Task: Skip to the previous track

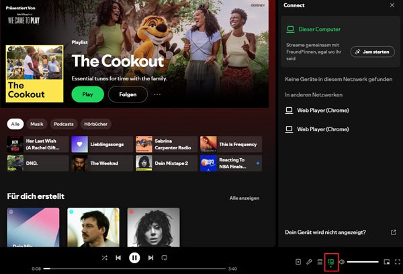Action: (x=118, y=258)
